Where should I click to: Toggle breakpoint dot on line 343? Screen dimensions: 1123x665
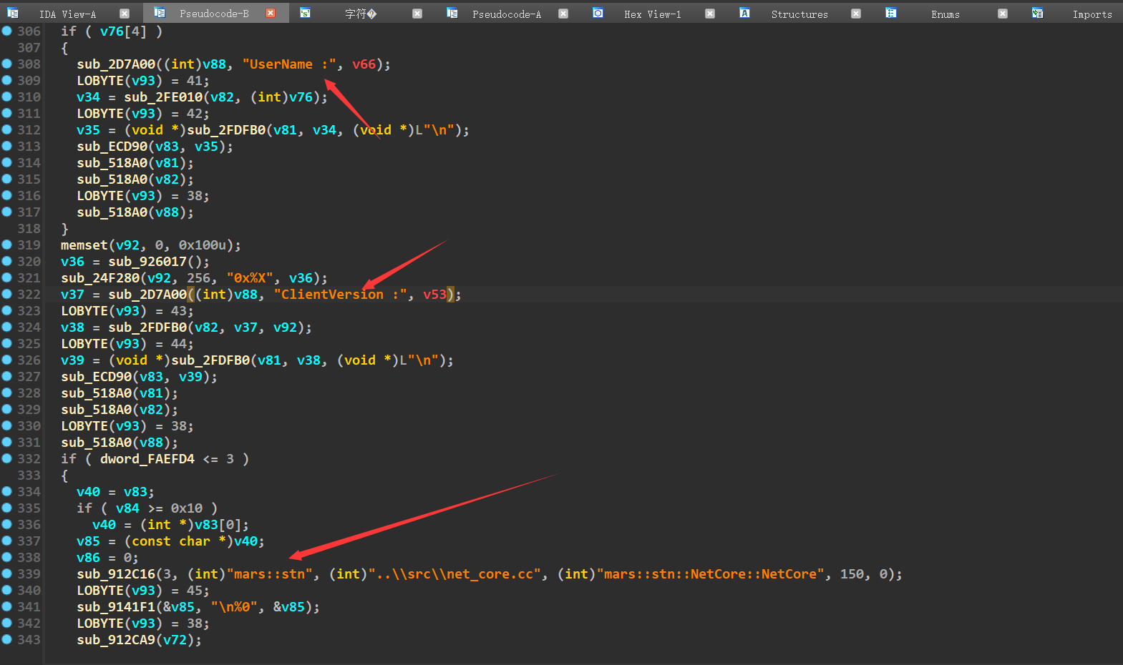(7, 639)
